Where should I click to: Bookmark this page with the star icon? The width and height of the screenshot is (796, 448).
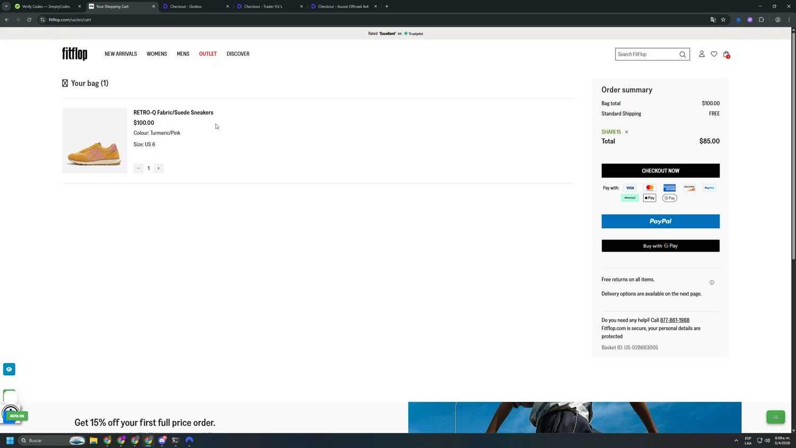723,20
